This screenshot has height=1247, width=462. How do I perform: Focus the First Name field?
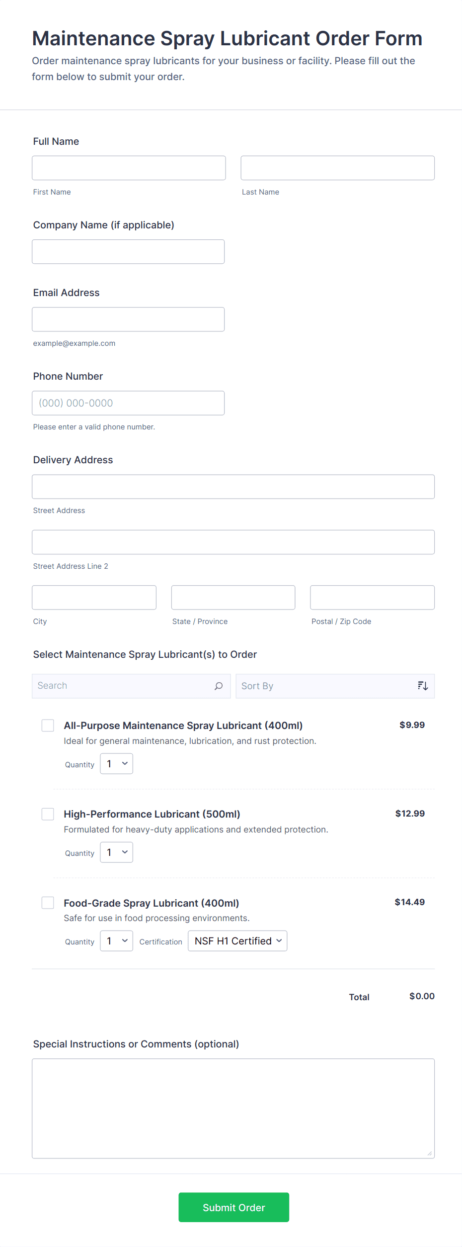point(129,168)
